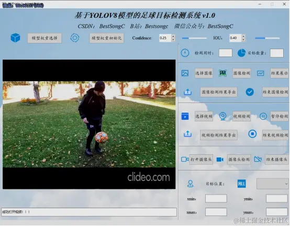Click the 微信公众号：BestSongC text
The width and height of the screenshot is (290, 226).
tap(204, 26)
